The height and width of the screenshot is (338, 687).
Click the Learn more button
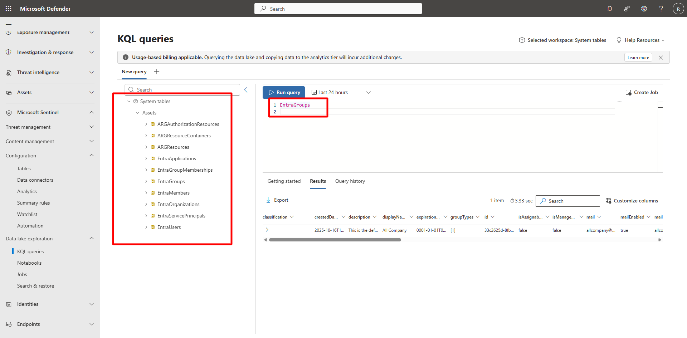pos(638,58)
